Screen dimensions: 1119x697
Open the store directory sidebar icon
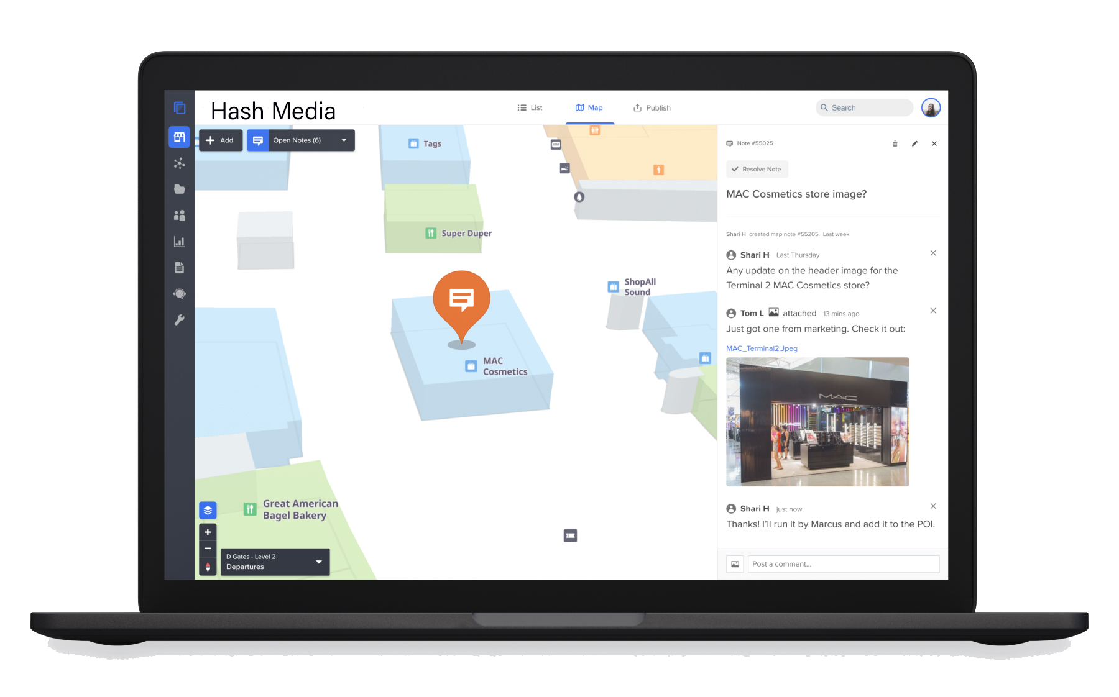click(x=179, y=137)
